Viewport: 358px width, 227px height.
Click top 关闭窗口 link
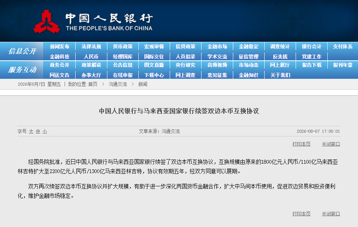point(331,144)
